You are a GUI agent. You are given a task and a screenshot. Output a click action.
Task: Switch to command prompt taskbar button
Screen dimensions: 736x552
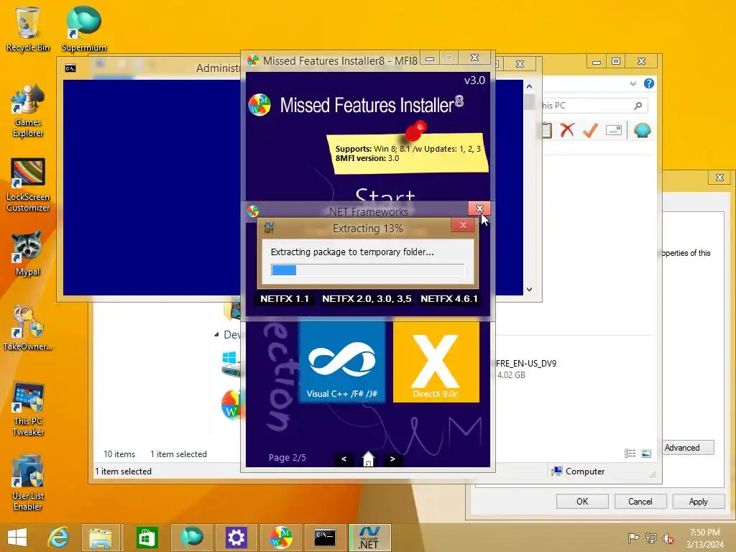point(325,538)
